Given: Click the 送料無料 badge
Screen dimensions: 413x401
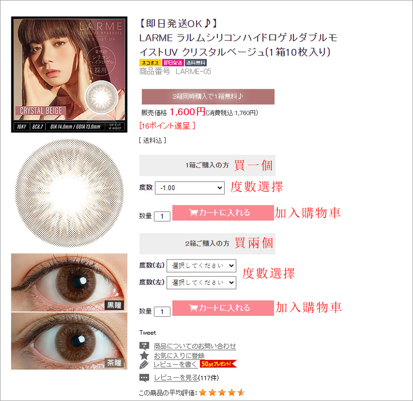Looking at the screenshot, I should [x=196, y=62].
